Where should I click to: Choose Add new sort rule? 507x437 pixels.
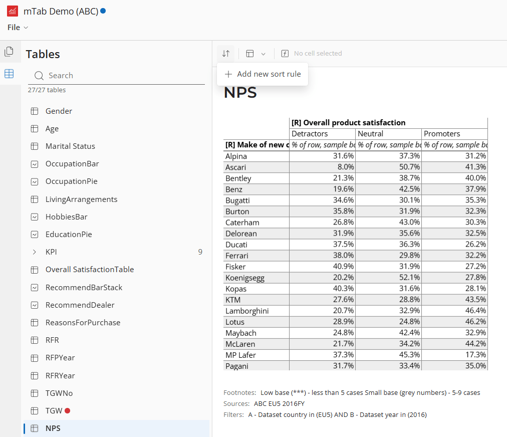coord(263,74)
